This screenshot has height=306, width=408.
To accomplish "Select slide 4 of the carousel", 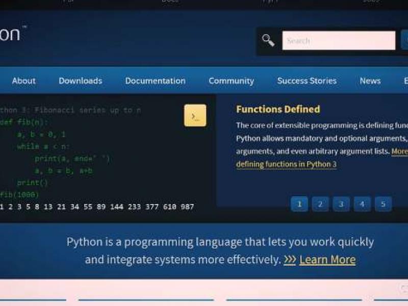I will (362, 204).
